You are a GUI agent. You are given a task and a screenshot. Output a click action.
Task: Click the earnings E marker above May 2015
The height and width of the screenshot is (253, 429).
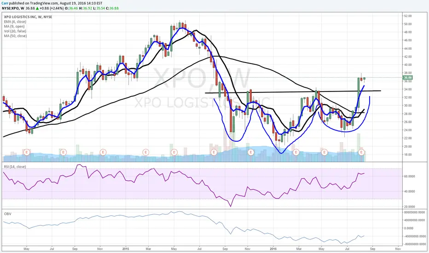(x=174, y=152)
